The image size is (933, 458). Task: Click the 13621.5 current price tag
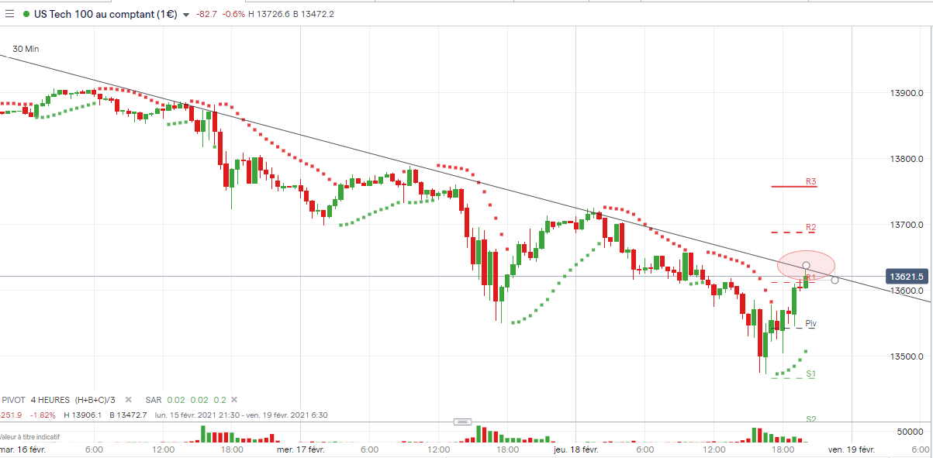click(906, 277)
